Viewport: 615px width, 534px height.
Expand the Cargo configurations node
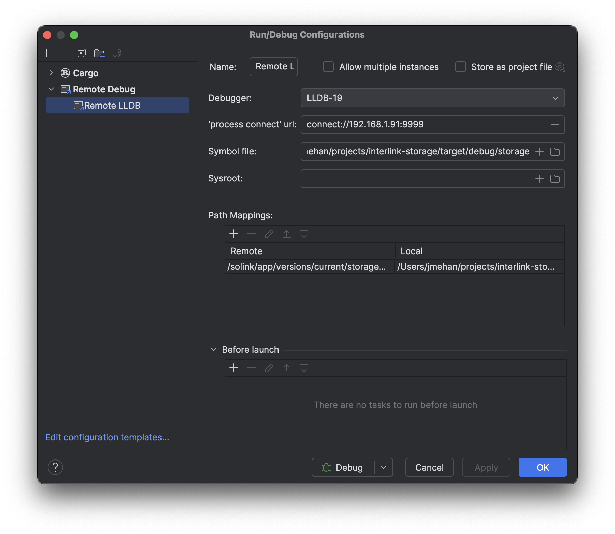point(51,73)
